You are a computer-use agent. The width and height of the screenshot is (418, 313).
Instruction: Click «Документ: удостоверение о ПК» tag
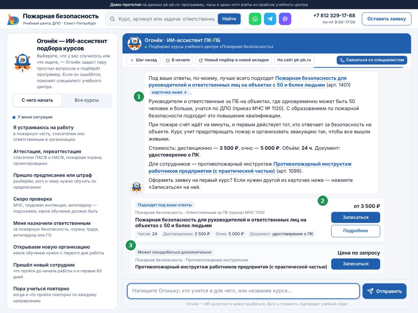(281, 234)
